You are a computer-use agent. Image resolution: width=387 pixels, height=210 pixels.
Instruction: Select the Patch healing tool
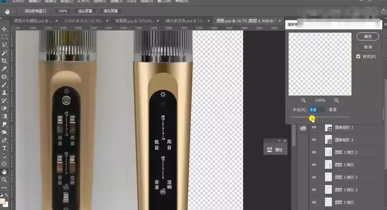(x=4, y=77)
